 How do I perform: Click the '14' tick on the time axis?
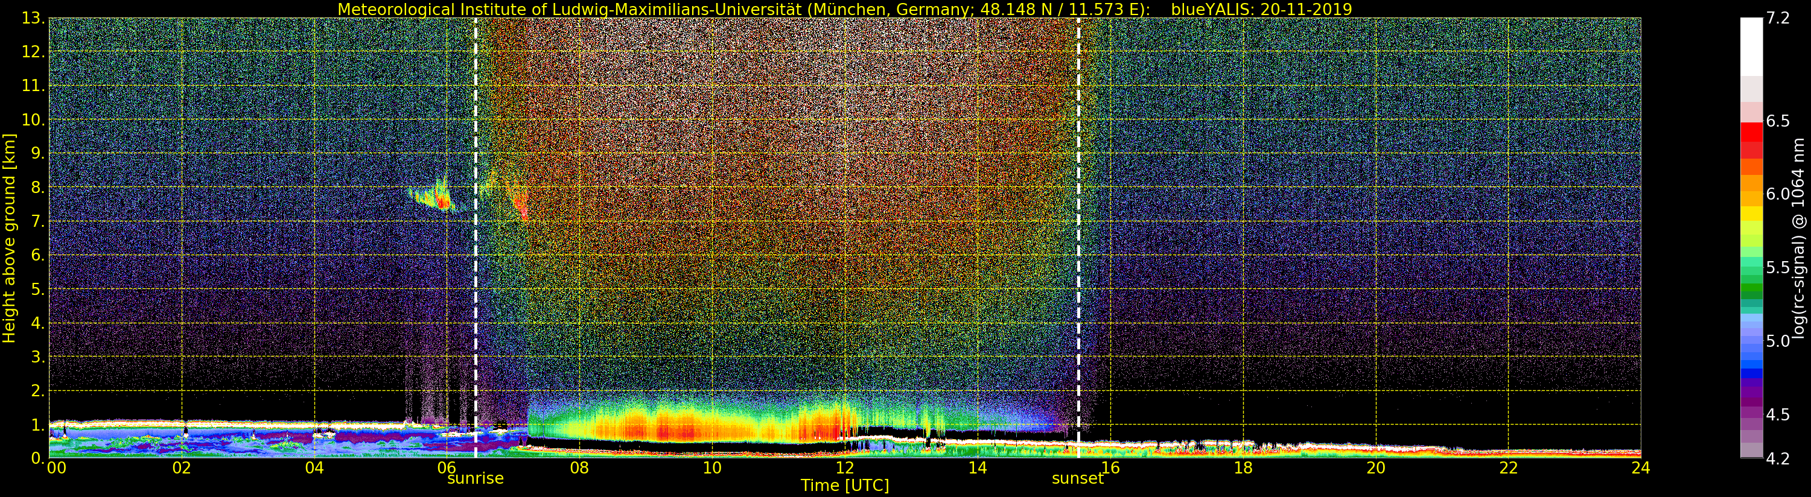point(977,467)
